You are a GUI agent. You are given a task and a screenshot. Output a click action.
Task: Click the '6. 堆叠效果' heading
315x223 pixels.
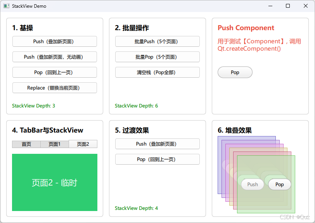tap(235, 130)
